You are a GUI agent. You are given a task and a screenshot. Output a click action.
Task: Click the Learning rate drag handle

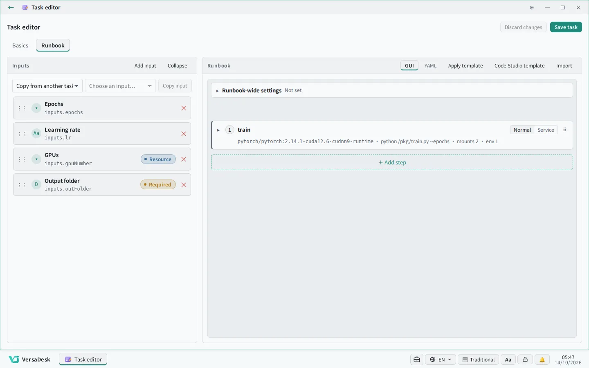point(22,134)
